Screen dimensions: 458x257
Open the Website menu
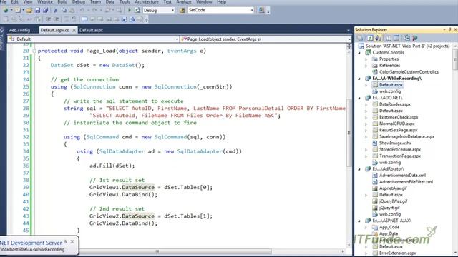[x=45, y=1]
